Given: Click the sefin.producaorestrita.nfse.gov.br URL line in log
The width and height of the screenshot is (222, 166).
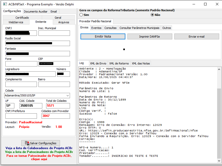Looking at the screenshot, I should tap(138, 131).
